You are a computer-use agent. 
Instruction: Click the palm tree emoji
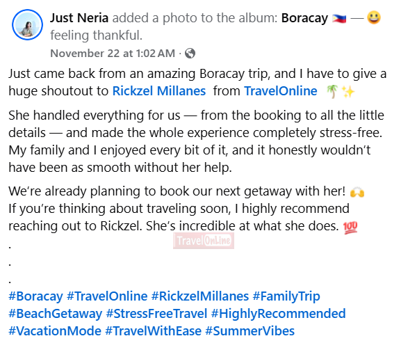(x=332, y=91)
